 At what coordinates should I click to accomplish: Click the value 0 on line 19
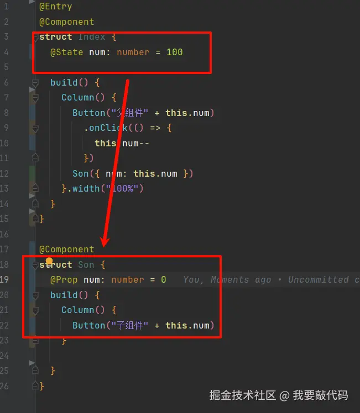pos(164,280)
